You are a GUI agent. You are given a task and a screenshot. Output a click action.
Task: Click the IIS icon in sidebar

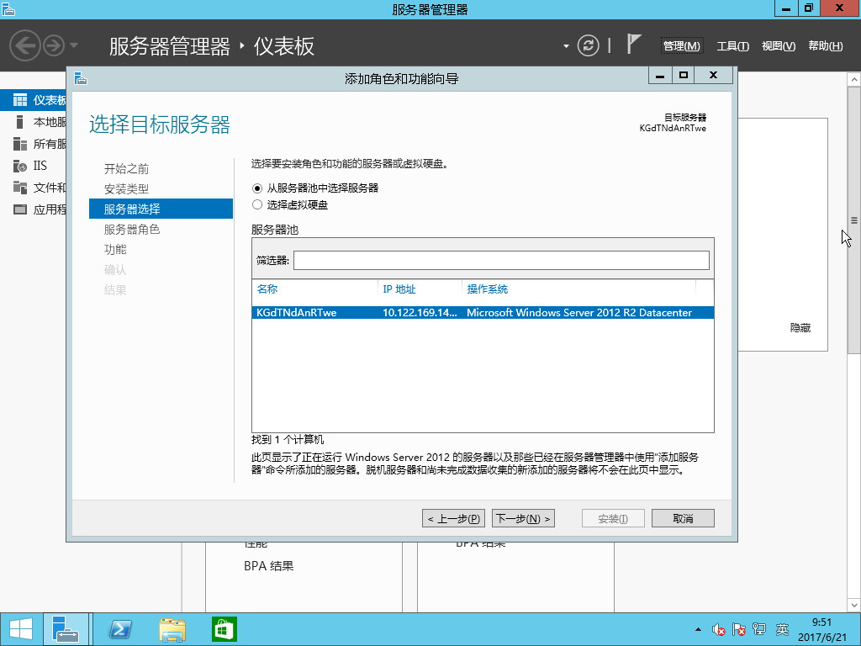(x=19, y=166)
